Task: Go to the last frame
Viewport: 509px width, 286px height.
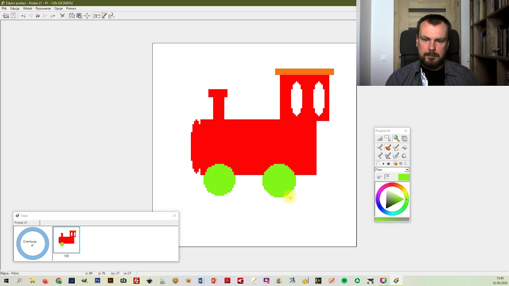Action: [x=52, y=16]
